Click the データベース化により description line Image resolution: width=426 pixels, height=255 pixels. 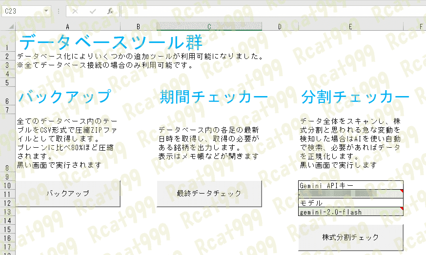[x=140, y=56]
